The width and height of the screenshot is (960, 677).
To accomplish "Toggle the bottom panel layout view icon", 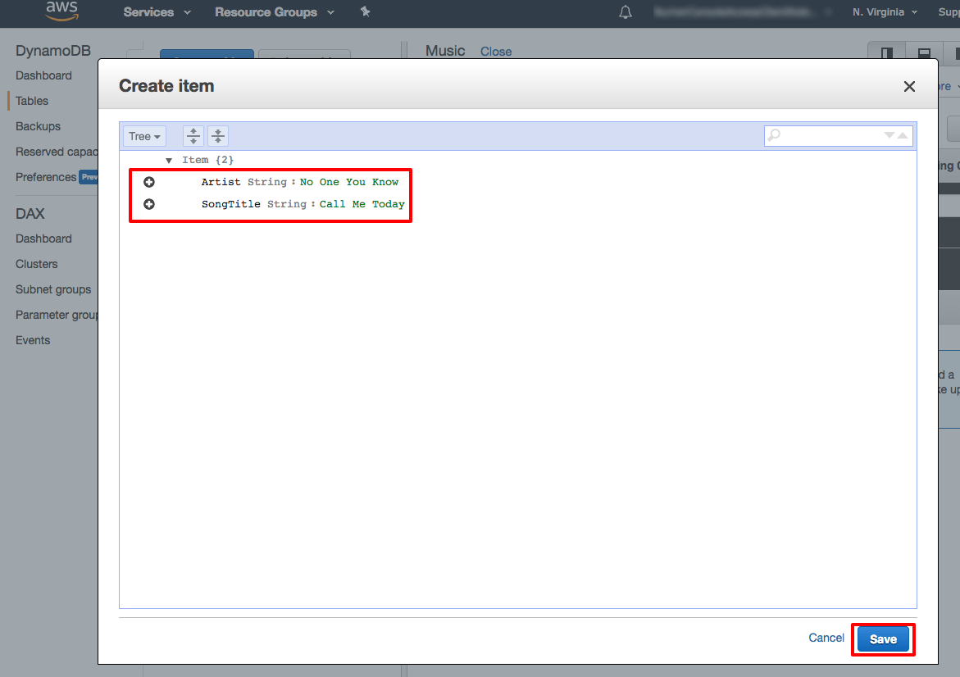I will 924,52.
